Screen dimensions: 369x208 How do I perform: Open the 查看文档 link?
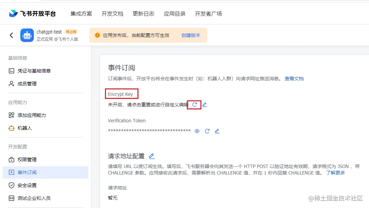[x=294, y=79]
